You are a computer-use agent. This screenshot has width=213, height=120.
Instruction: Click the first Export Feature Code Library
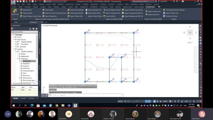tap(31, 16)
